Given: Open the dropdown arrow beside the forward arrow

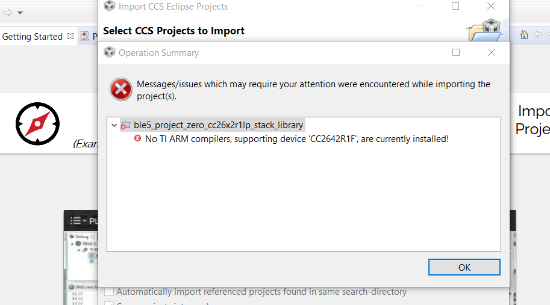Looking at the screenshot, I should click(20, 13).
